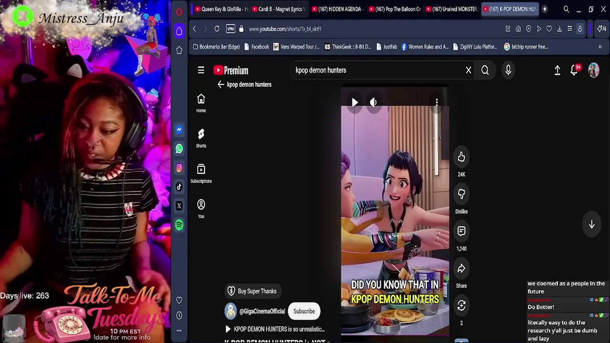Mute the short's volume speaker
The image size is (610, 343).
[x=374, y=102]
